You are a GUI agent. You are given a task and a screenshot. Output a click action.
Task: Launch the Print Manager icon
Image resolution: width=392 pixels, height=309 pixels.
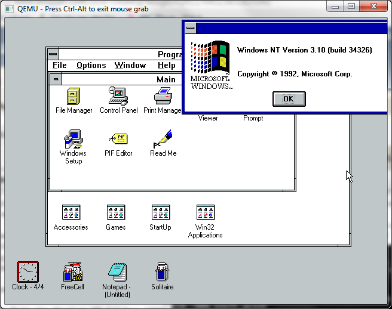163,96
